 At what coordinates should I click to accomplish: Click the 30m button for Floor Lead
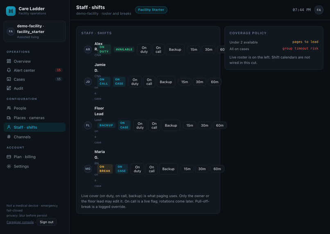[205, 126]
